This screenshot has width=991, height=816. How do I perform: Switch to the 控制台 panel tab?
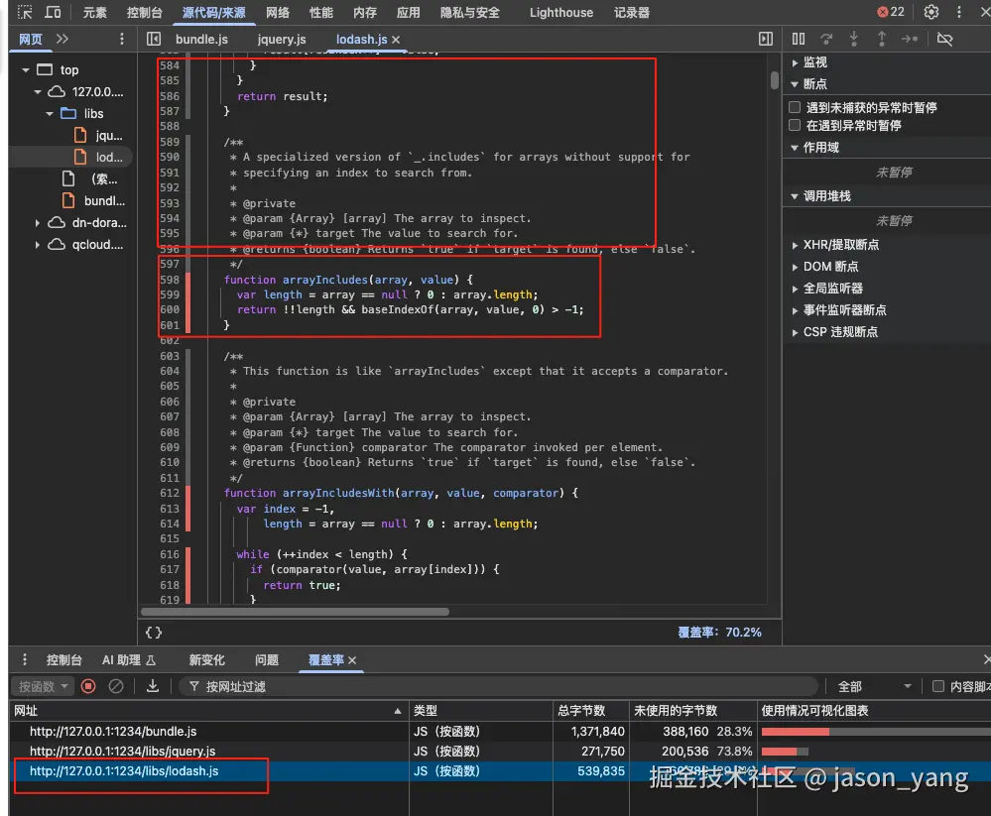[x=145, y=13]
